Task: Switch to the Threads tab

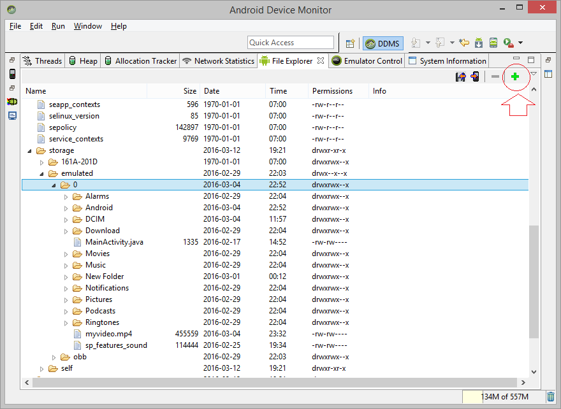Action: pos(43,61)
